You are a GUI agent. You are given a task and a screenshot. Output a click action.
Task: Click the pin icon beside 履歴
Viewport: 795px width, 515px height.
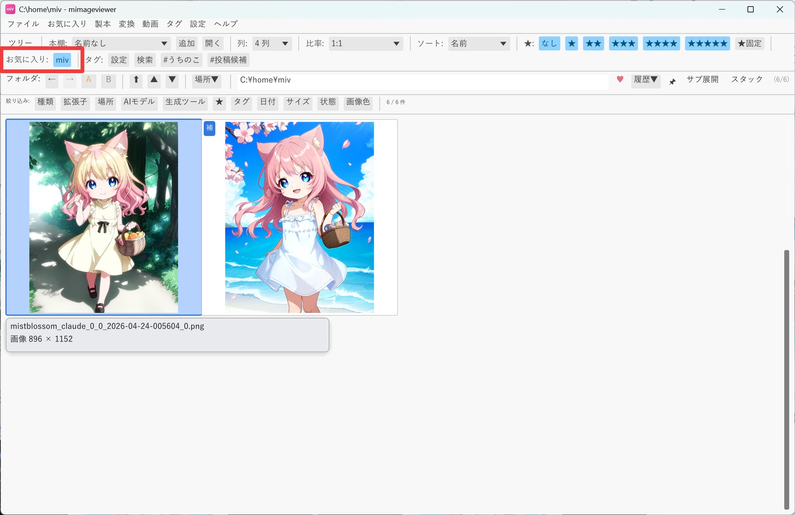click(672, 82)
